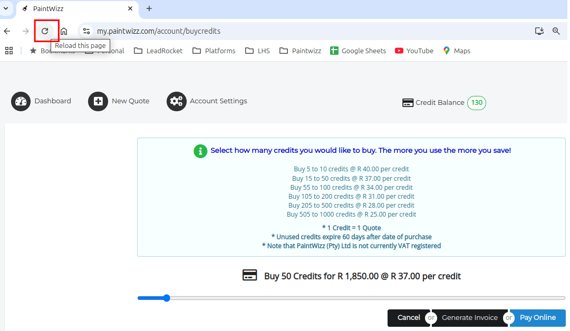
Task: Click the credit card icon beside Buy 50 Credits
Action: (249, 275)
